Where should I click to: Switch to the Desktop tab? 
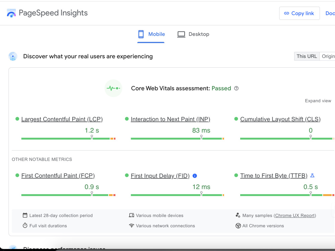click(193, 34)
